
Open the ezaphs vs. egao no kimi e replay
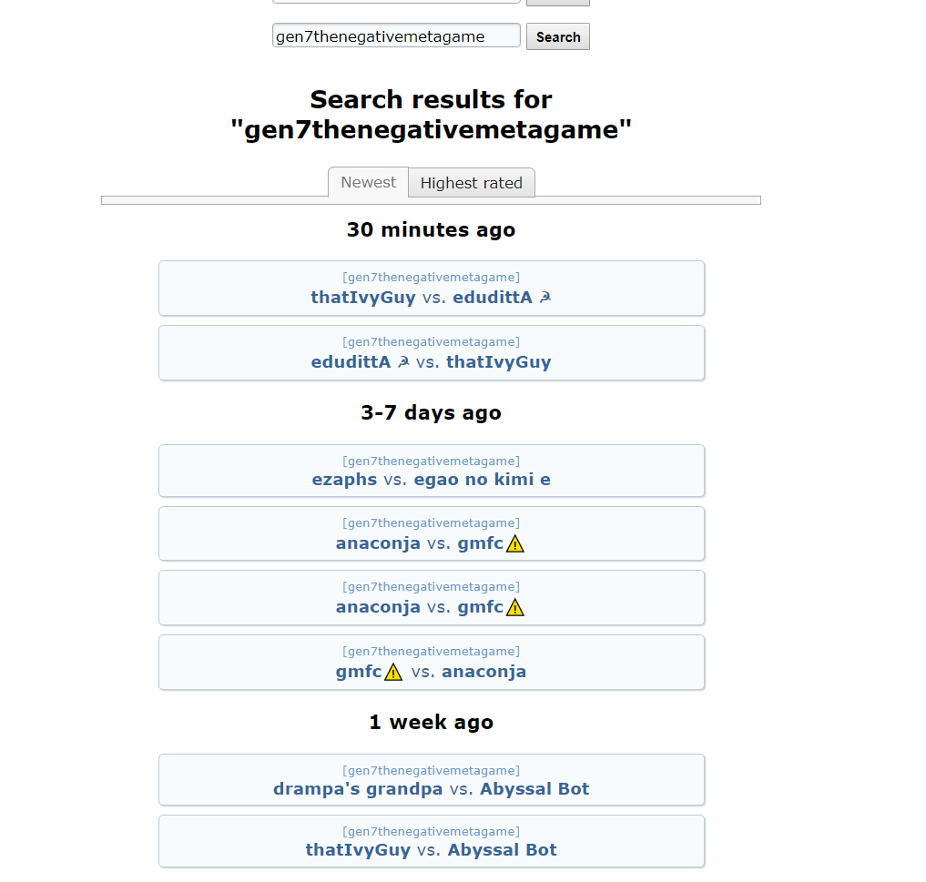[x=431, y=471]
